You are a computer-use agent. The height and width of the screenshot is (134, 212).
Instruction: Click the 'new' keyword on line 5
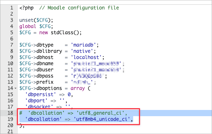coord(43,33)
